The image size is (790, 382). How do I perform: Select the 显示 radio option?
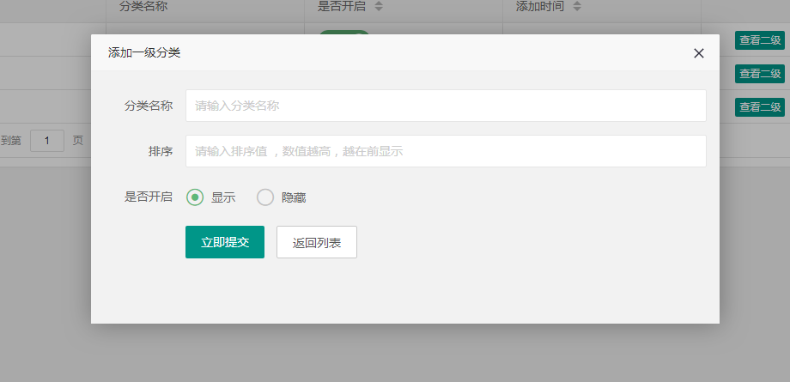tap(211, 197)
